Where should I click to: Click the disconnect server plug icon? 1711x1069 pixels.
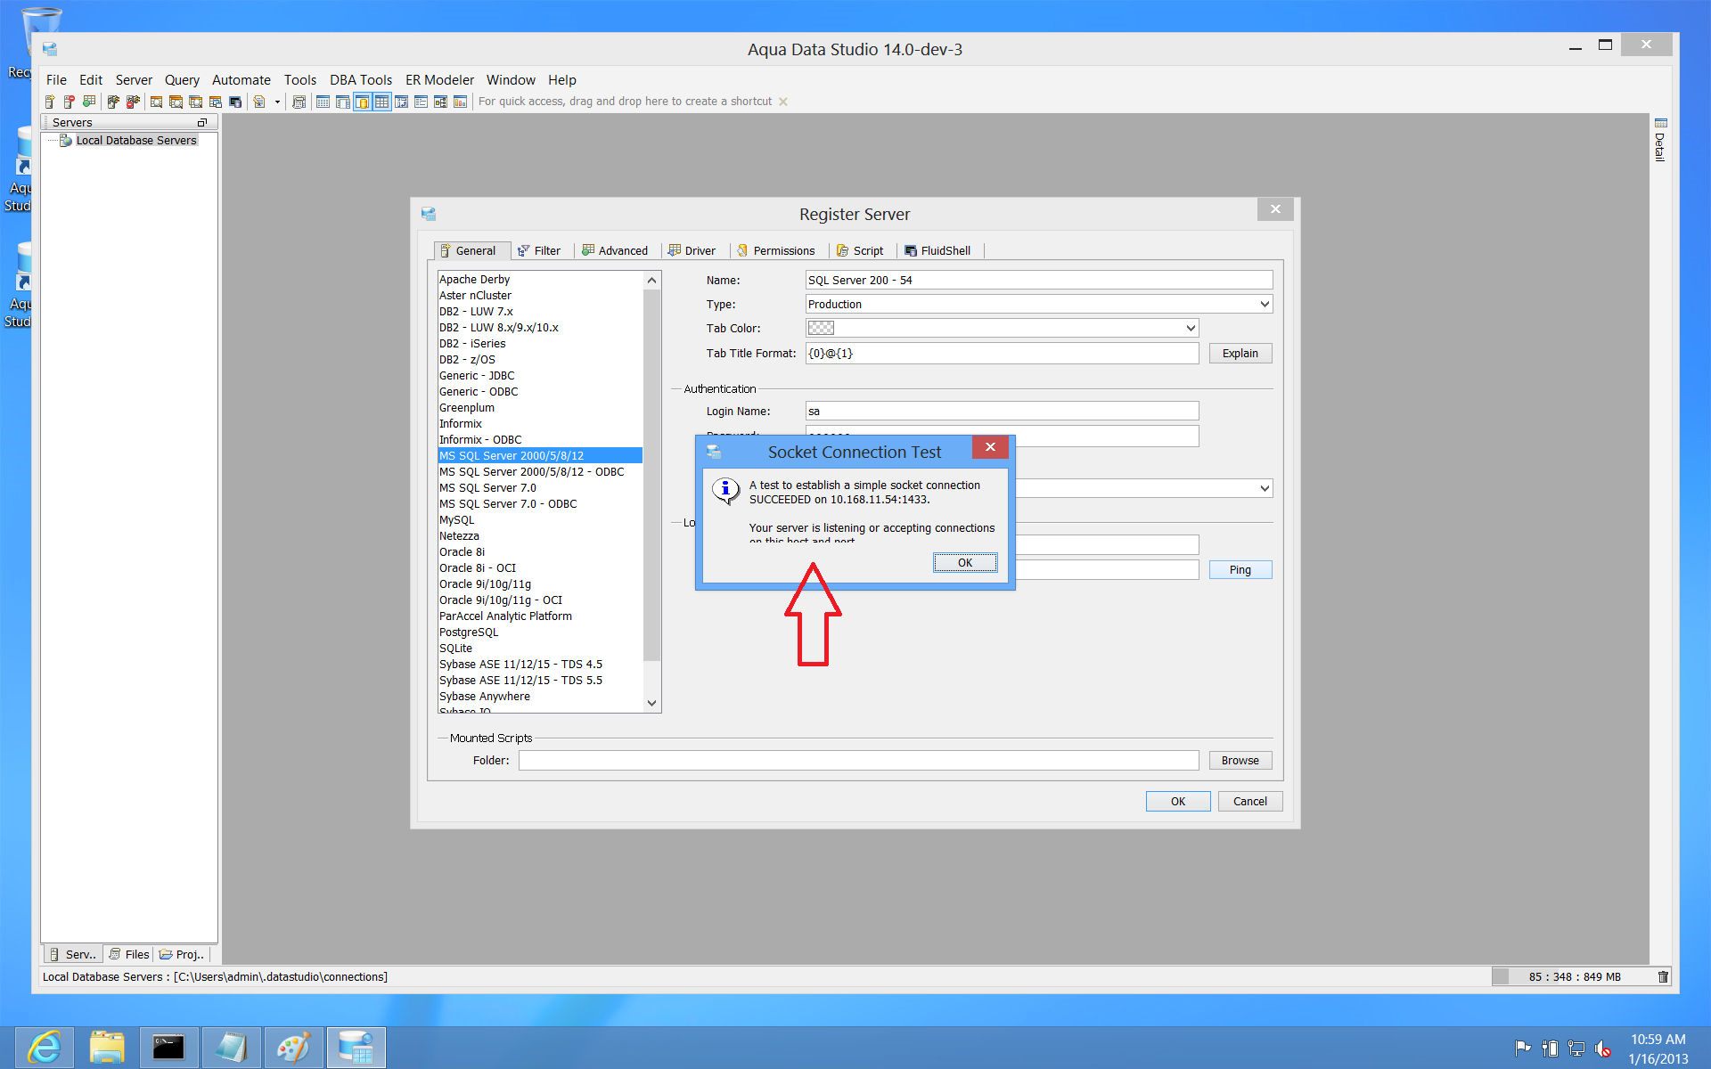133,102
